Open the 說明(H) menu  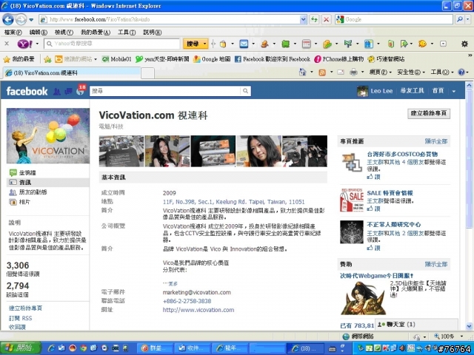click(153, 33)
